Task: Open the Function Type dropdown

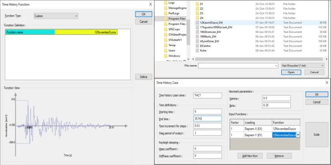Action: 56,16
